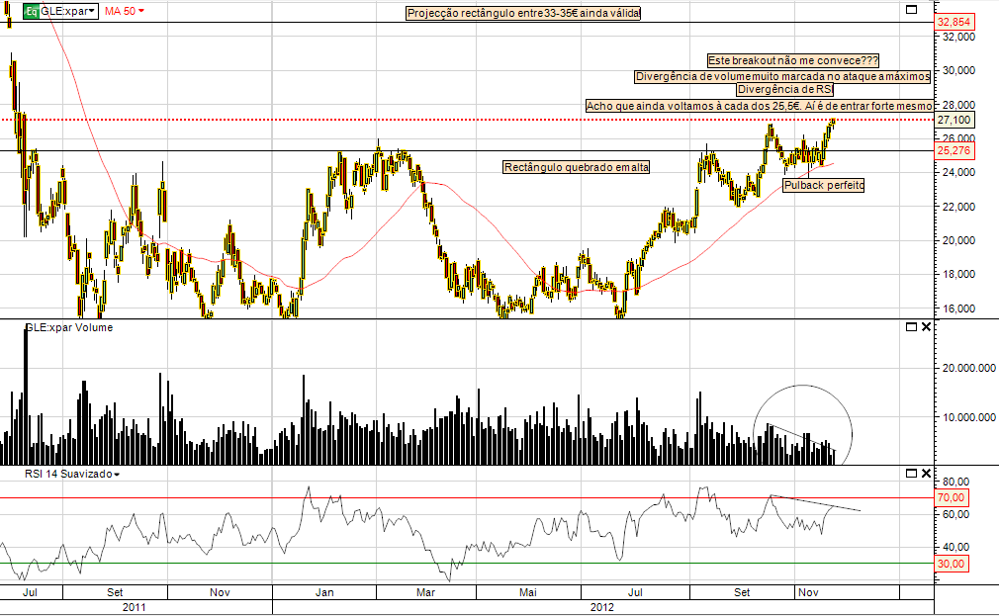Select the 'Acho que ainda voltamos' annotation
This screenshot has height=616, width=999.
coord(759,107)
